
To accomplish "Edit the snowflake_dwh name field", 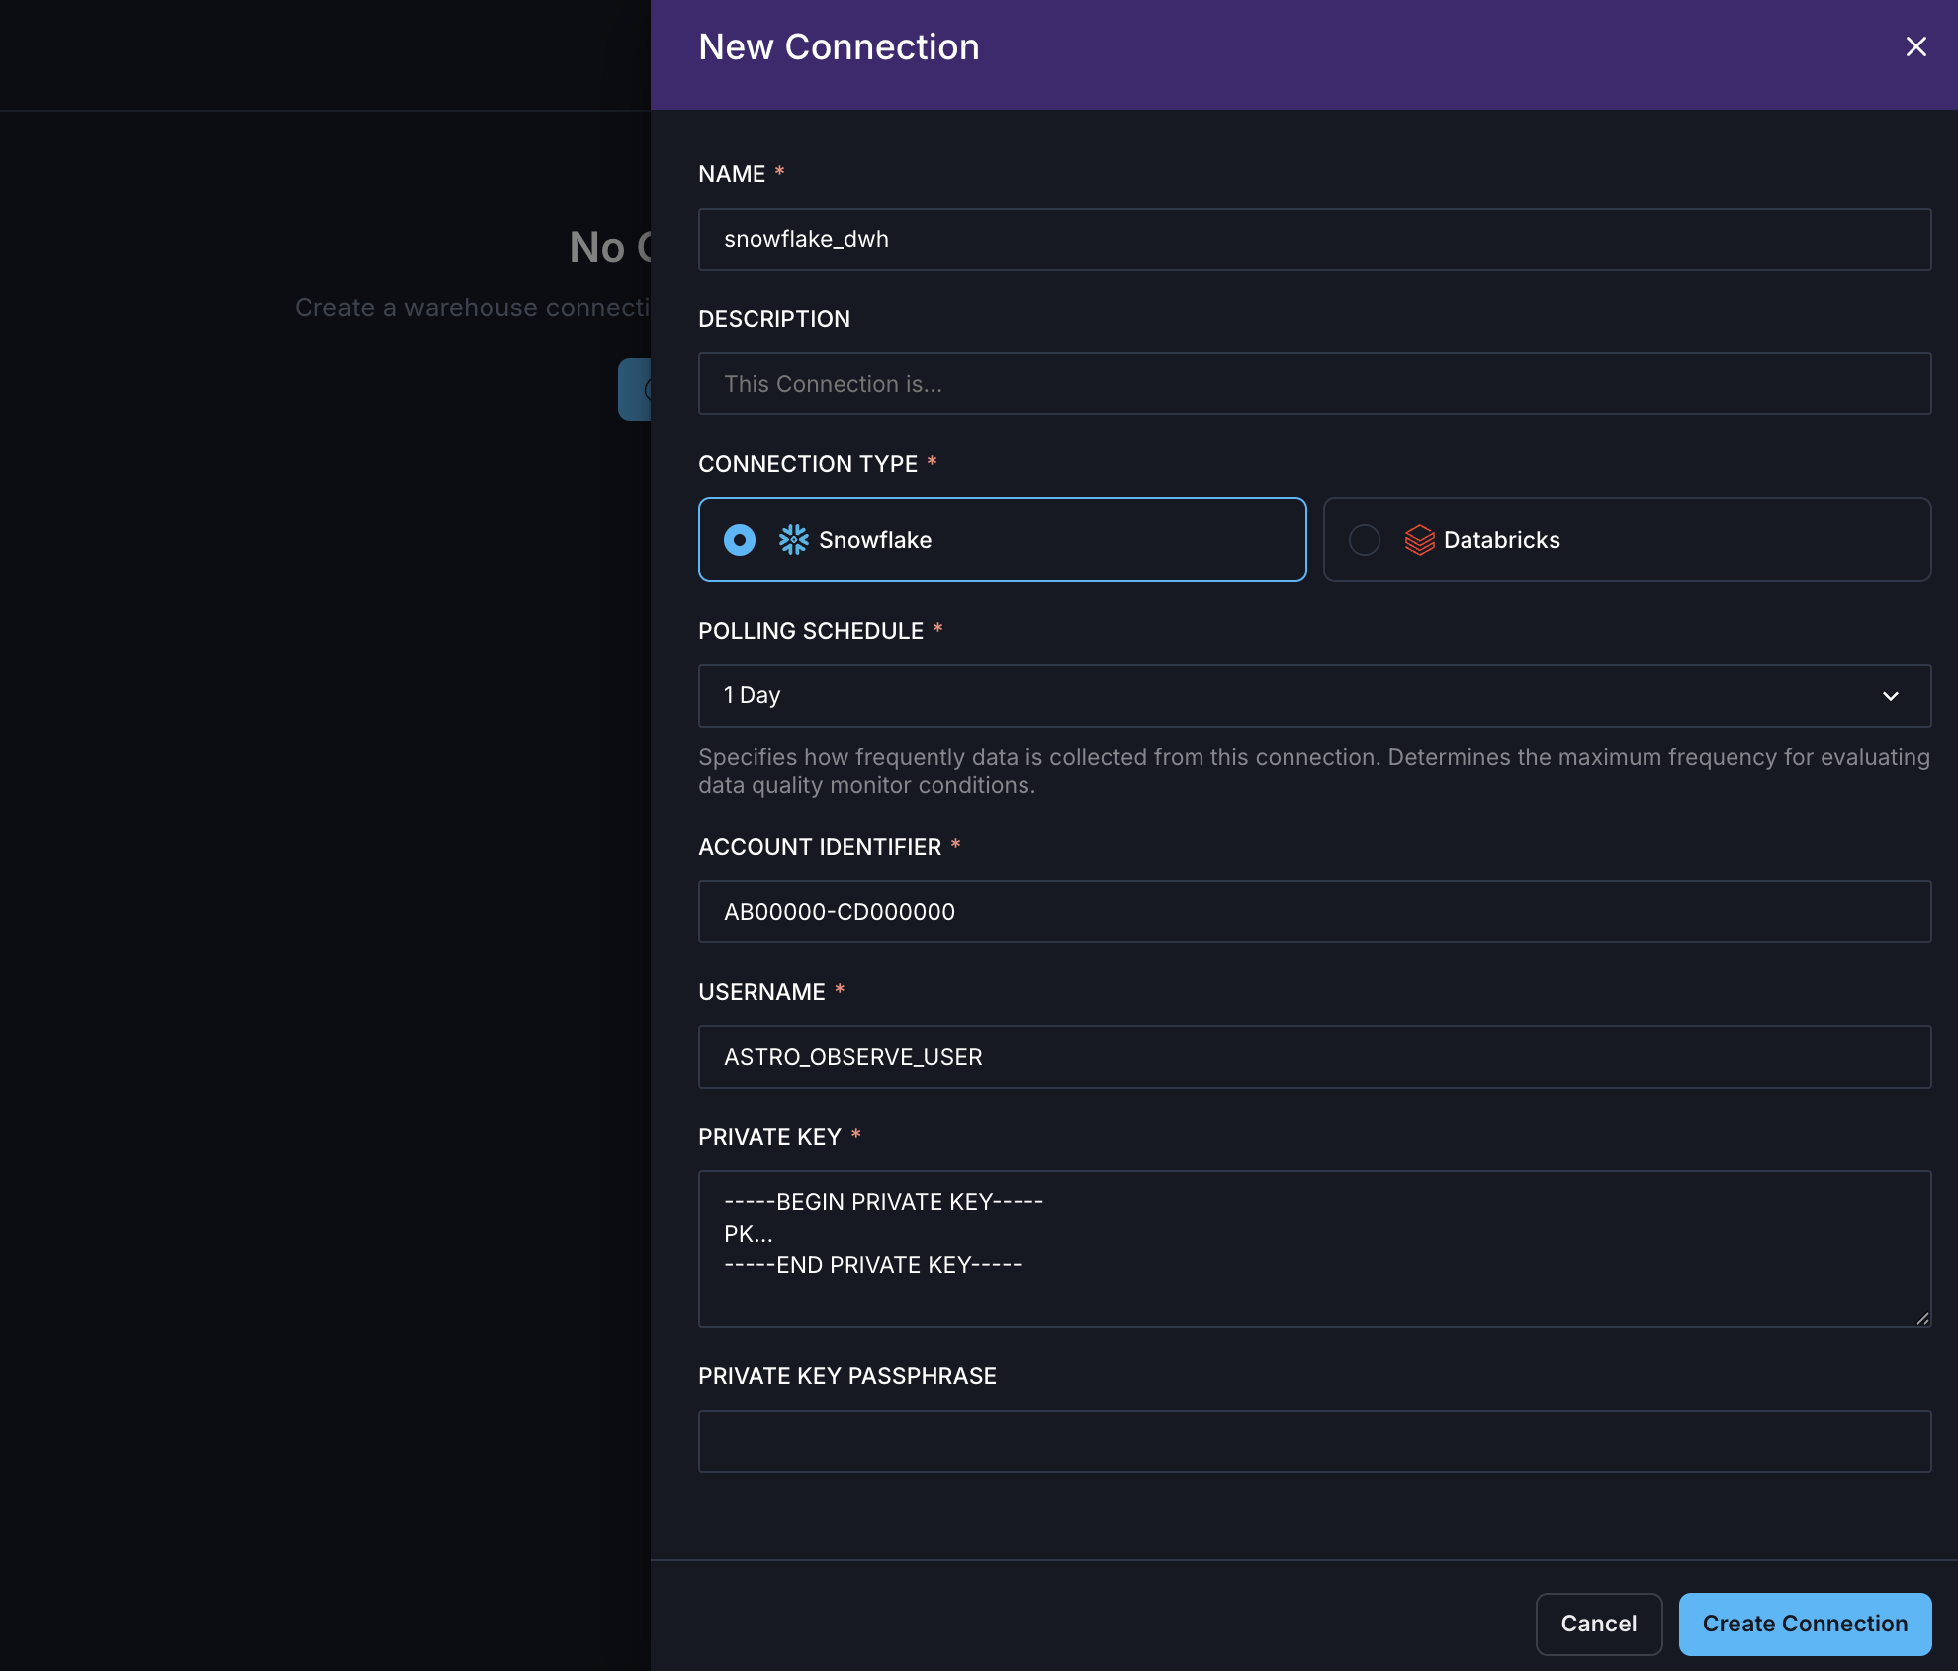I will pos(1314,239).
